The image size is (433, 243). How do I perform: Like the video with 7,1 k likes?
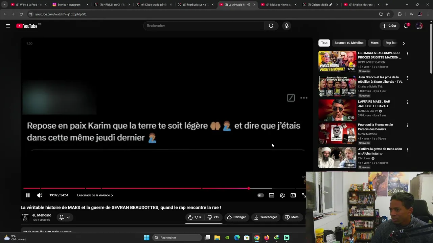(195, 217)
